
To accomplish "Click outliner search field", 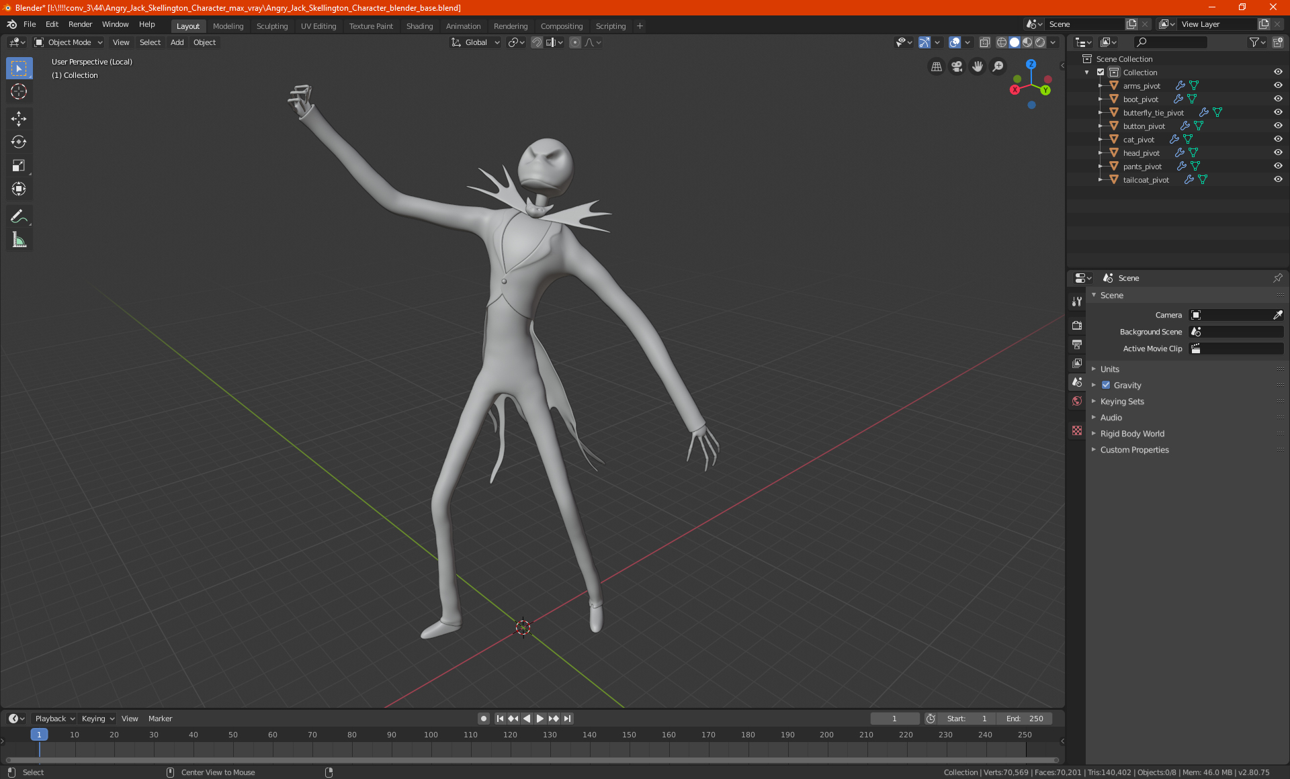I will click(x=1170, y=42).
